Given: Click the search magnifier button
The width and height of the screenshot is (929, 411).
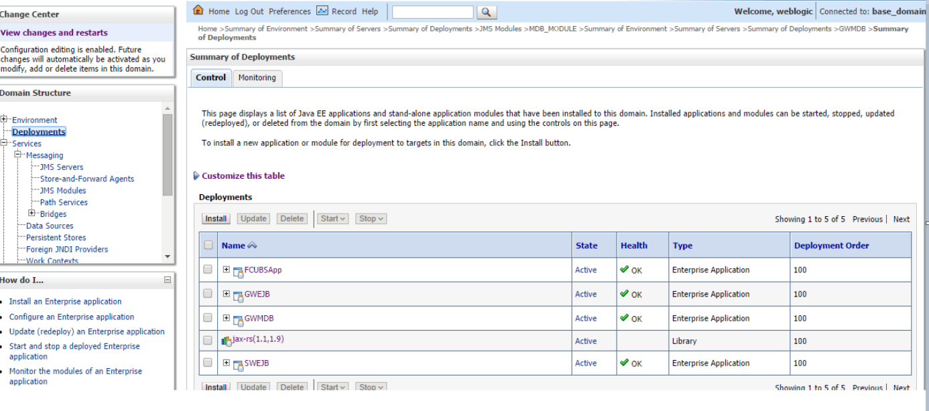Looking at the screenshot, I should click(487, 11).
